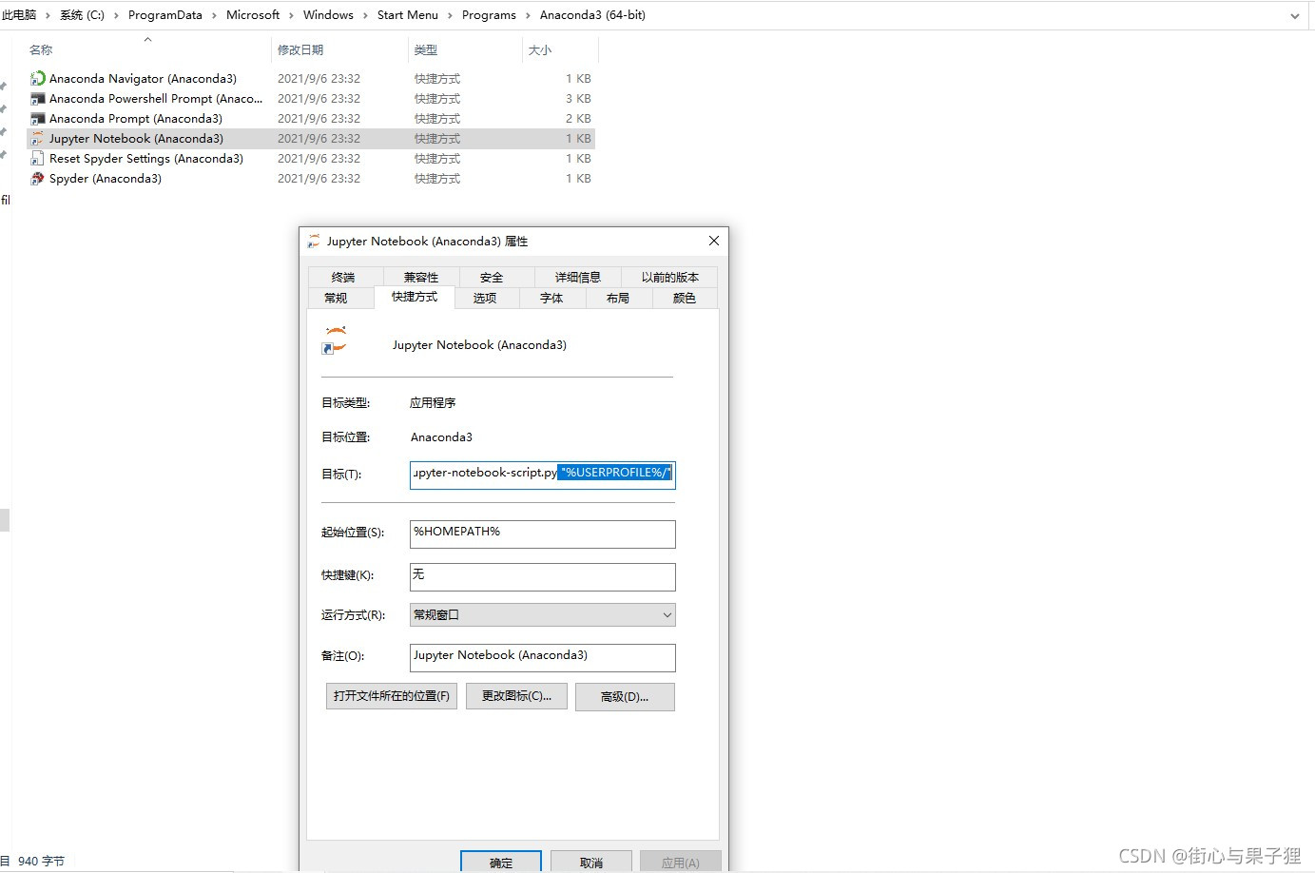Open the 高级 advanced settings button
Viewport: 1315px width, 873px height.
(x=625, y=696)
